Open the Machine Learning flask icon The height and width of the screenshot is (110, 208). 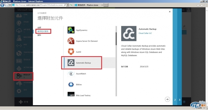click(19, 38)
